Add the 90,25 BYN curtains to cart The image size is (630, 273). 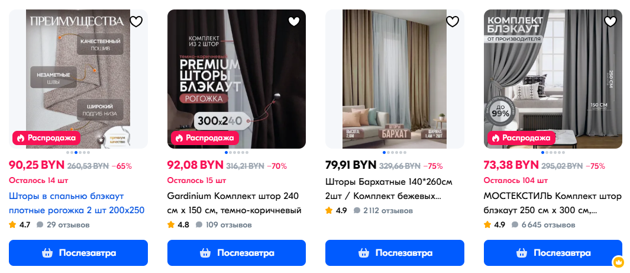(78, 253)
